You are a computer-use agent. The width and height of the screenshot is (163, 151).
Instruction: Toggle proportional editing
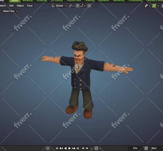coord(89,6)
